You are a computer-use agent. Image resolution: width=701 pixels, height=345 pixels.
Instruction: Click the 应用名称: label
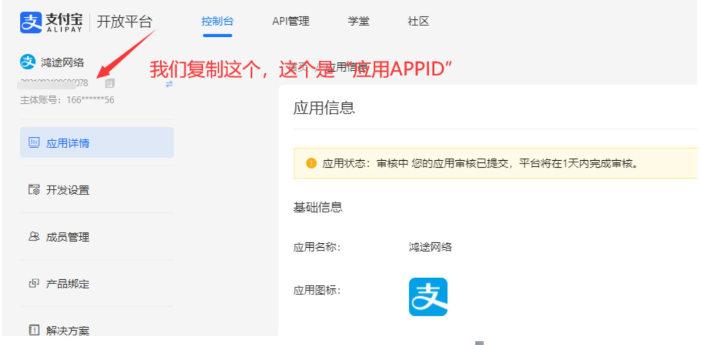point(317,247)
